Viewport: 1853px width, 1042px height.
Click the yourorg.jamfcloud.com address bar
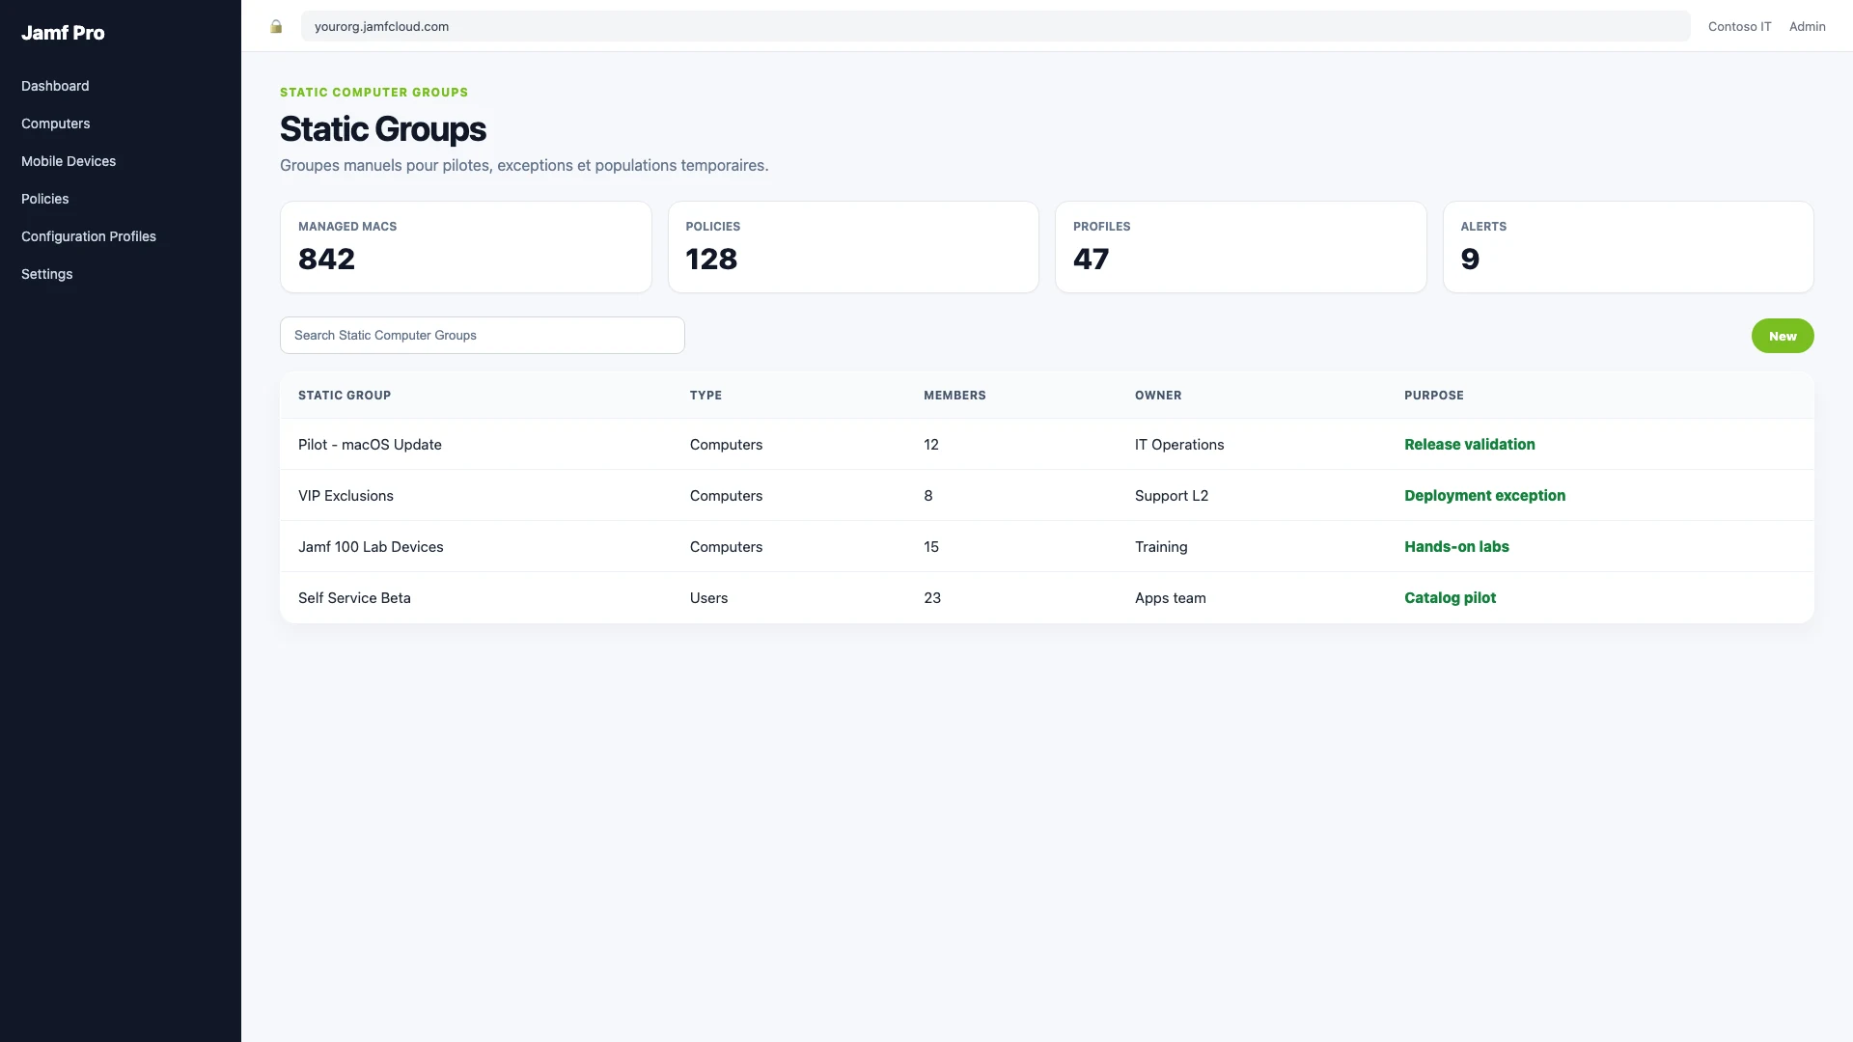(x=995, y=26)
